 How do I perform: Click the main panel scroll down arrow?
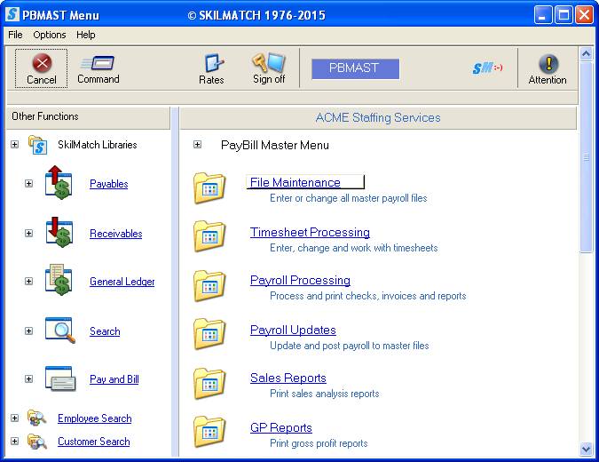586,449
